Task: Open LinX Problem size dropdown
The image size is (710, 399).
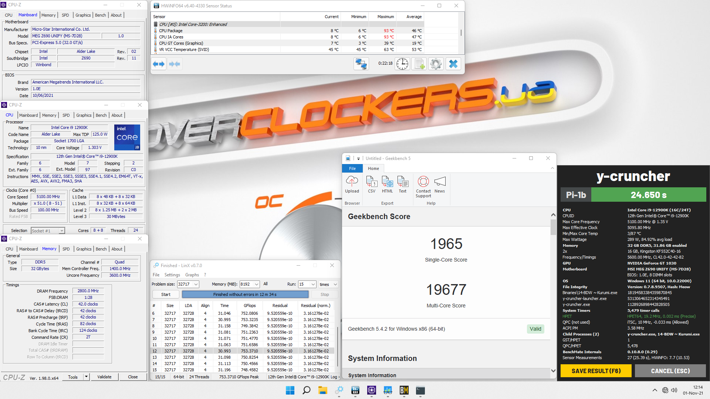Action: point(196,284)
